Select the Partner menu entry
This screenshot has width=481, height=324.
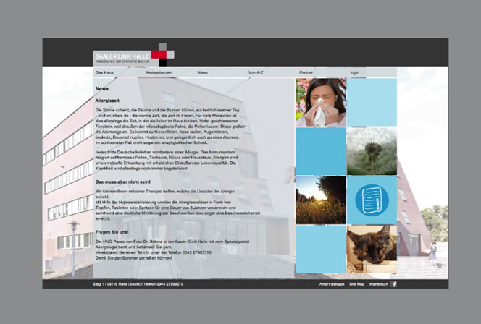click(306, 73)
